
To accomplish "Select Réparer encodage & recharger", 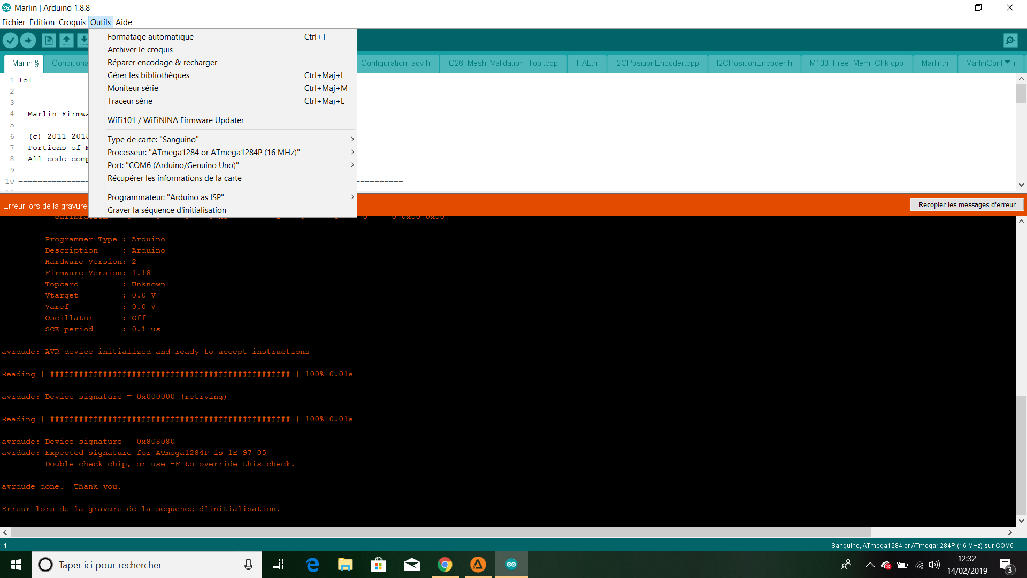I will click(223, 63).
